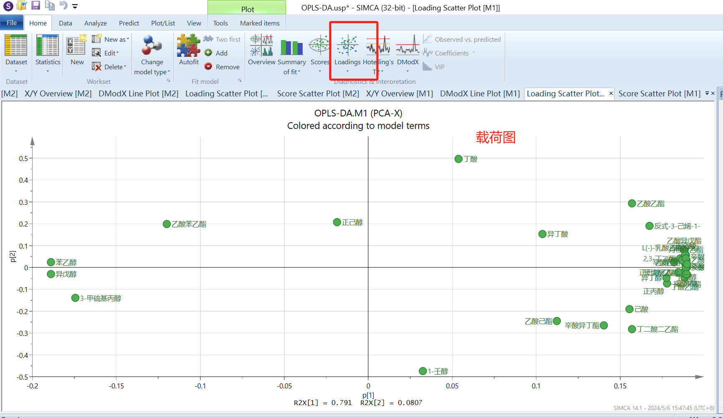The height and width of the screenshot is (418, 723).
Task: Select the 丁酸 data point
Action: (458, 159)
